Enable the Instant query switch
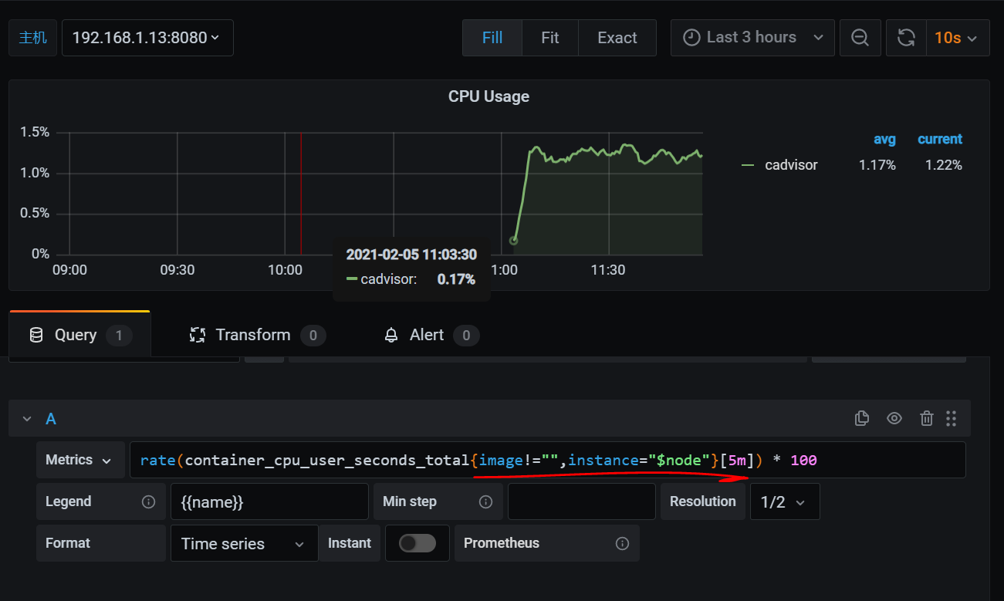 [x=417, y=543]
